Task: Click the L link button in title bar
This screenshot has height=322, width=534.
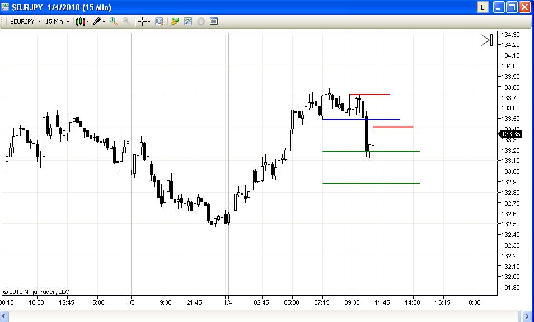Action: pos(483,7)
